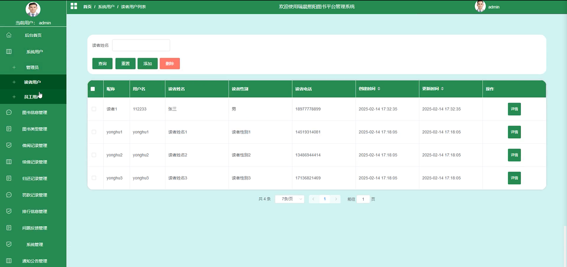Click the 添加 add button
Image resolution: width=567 pixels, height=267 pixels.
tap(148, 63)
